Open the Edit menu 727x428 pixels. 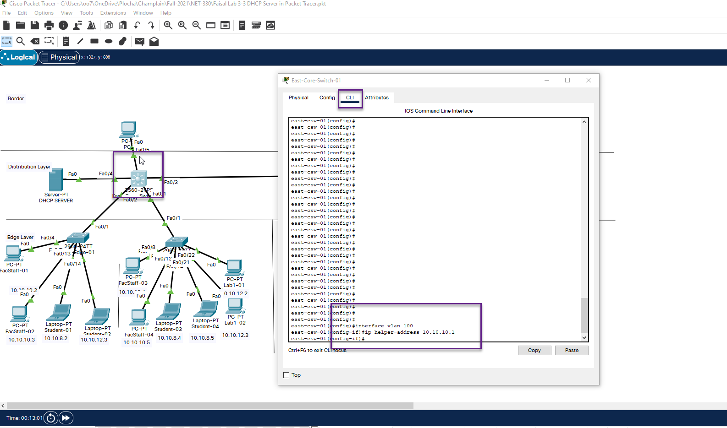point(22,13)
